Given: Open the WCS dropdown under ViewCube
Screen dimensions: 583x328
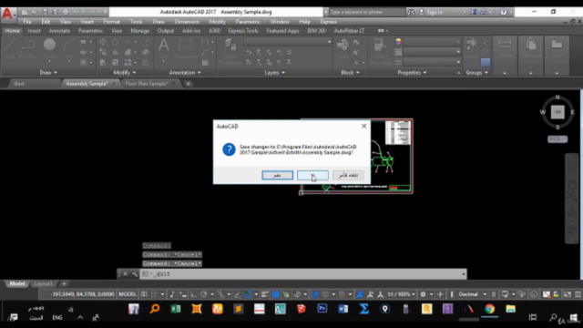Looking at the screenshot, I should (557, 139).
